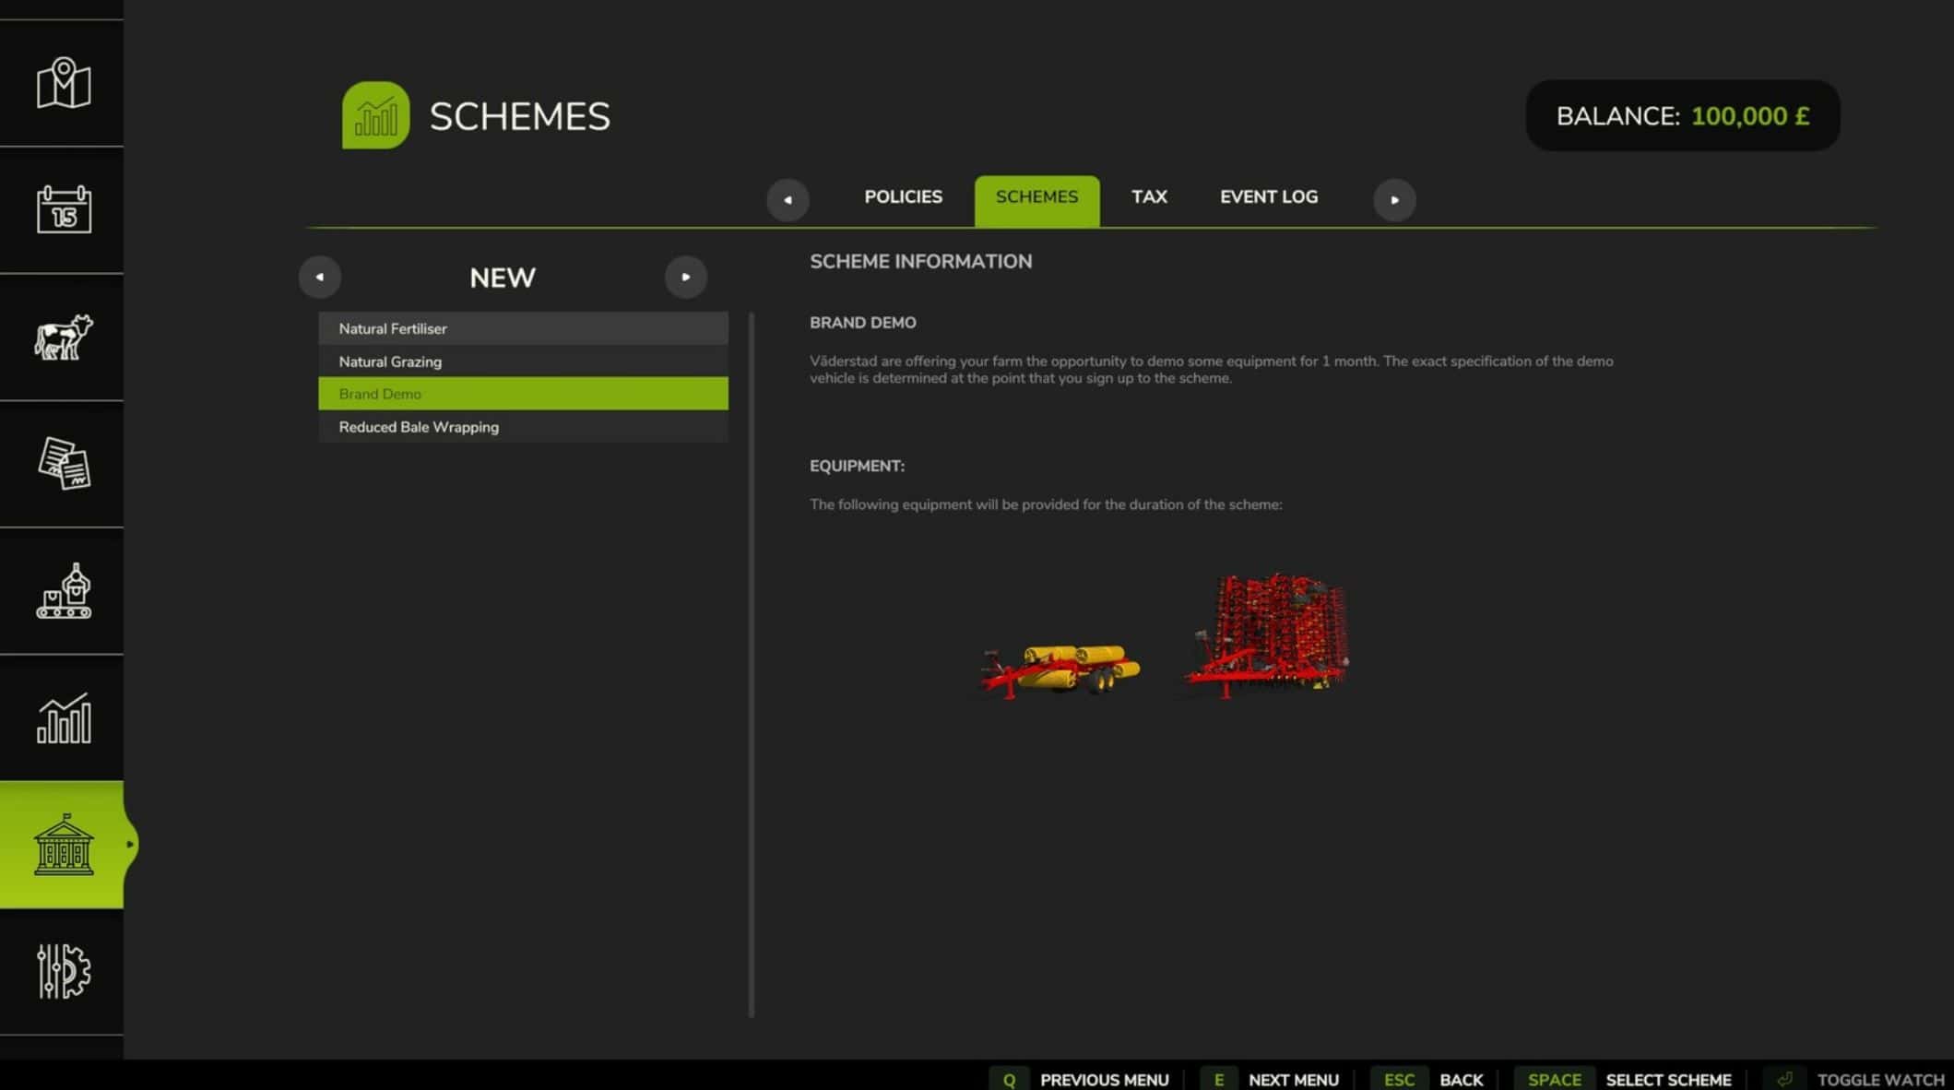Click the scheme list scrollbar
The width and height of the screenshot is (1954, 1090).
[752, 664]
